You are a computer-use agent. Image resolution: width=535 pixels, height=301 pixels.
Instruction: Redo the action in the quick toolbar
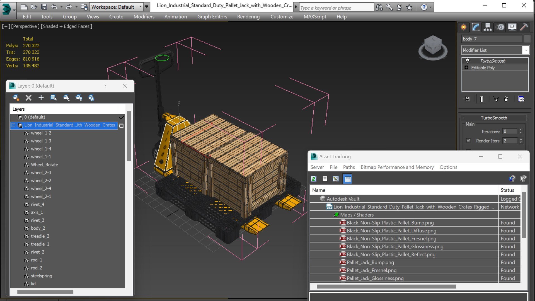(69, 7)
